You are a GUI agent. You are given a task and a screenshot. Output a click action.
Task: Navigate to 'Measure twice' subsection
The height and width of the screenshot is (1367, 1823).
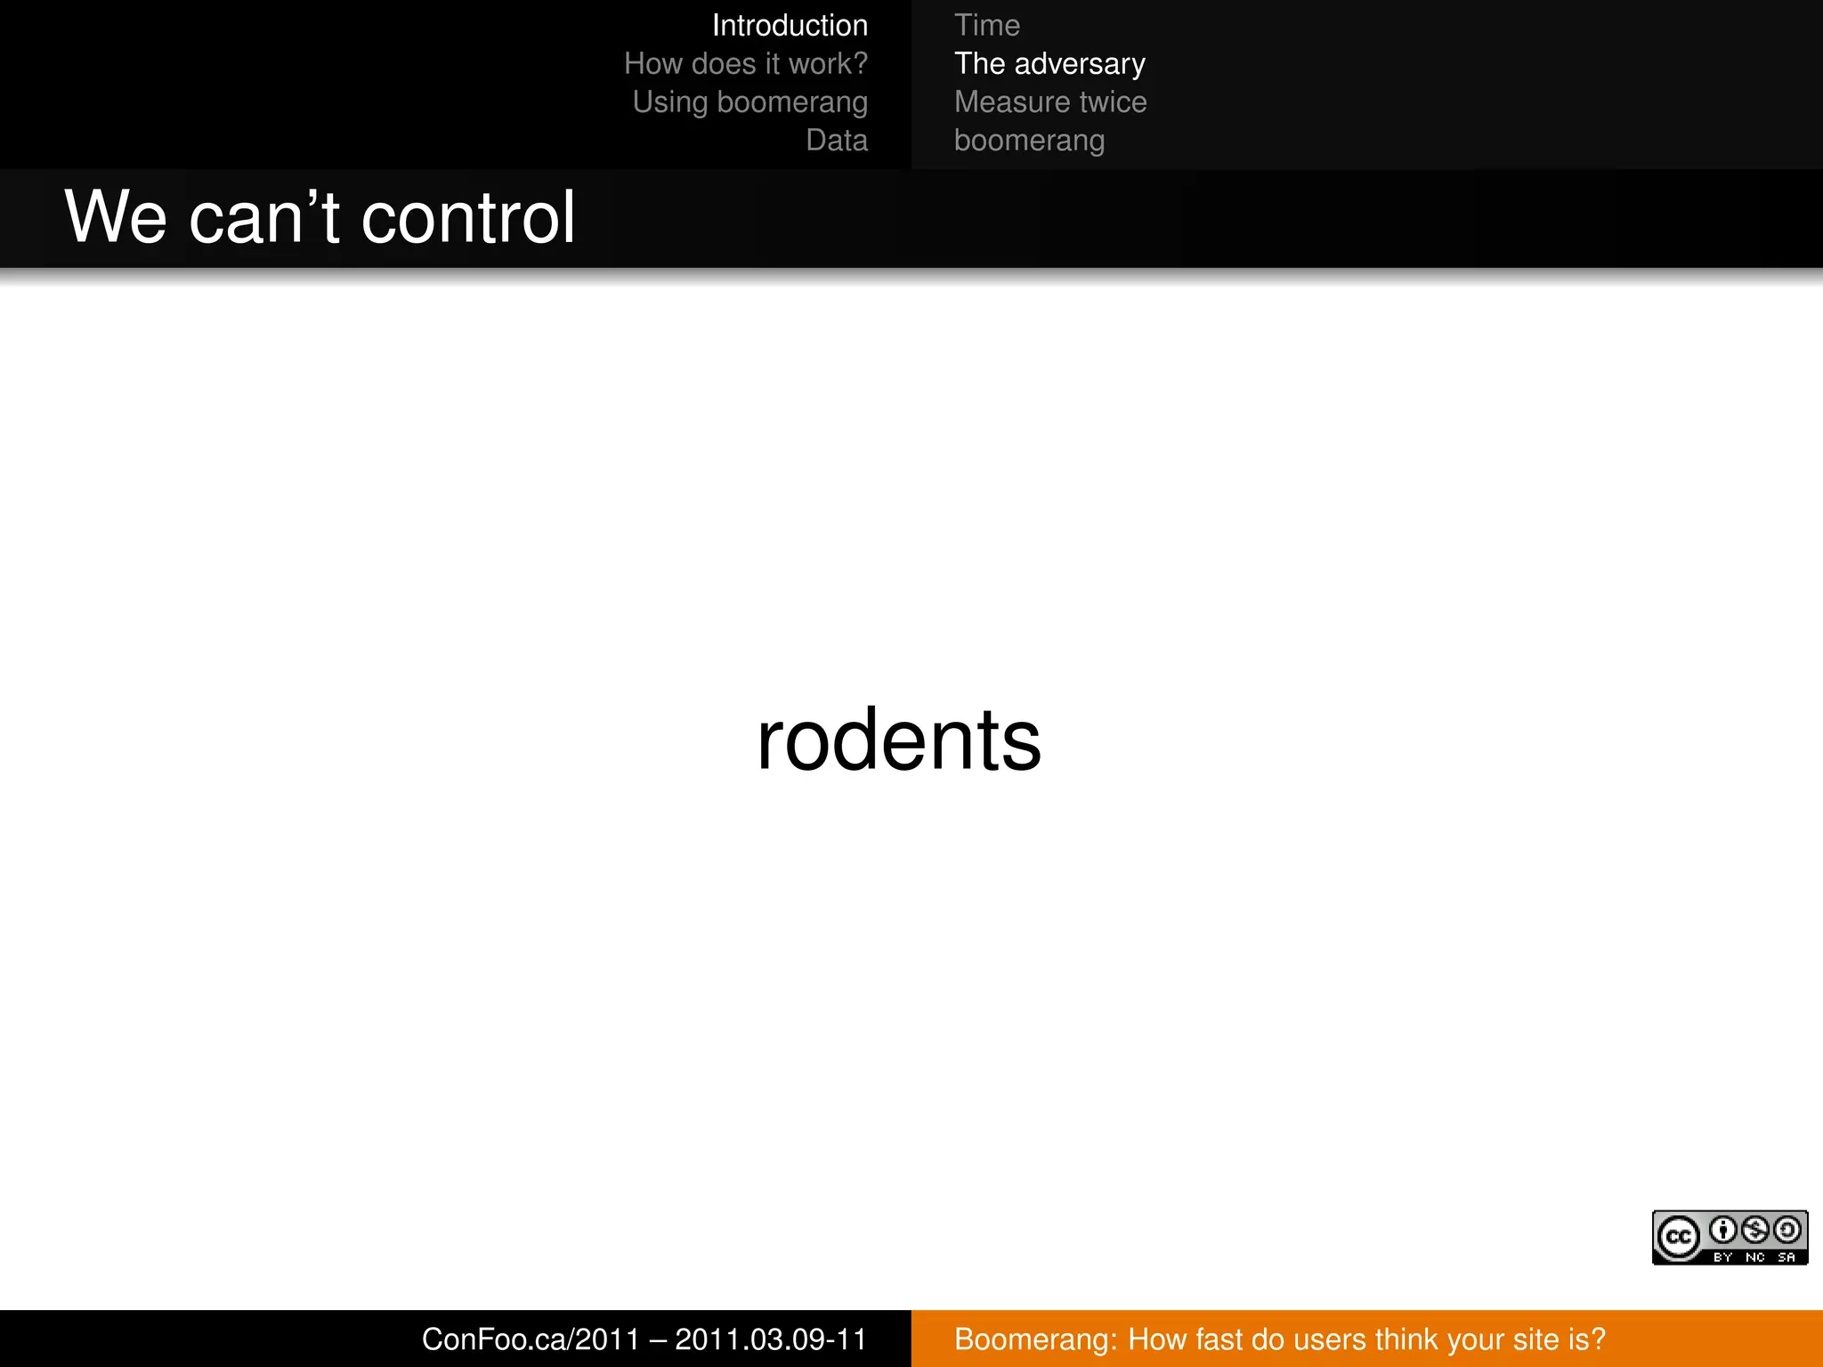pos(1050,101)
